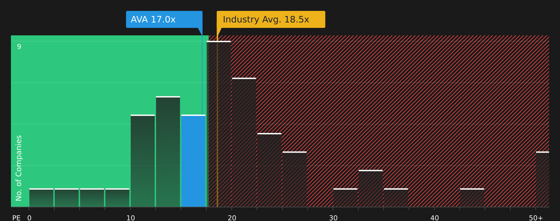Select the bar between PE 12.5 and 15
Image resolution: width=560 pixels, height=221 pixels.
click(168, 152)
